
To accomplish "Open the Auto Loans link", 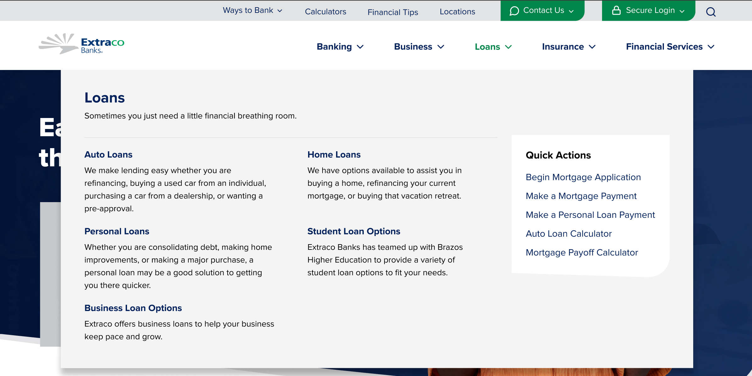I will (108, 155).
